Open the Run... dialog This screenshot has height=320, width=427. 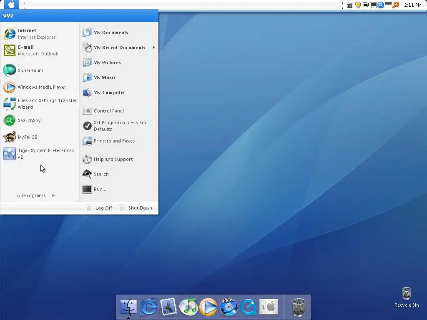(x=119, y=189)
